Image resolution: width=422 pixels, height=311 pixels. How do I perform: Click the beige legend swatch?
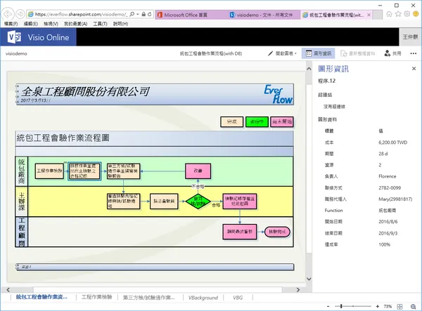click(231, 121)
